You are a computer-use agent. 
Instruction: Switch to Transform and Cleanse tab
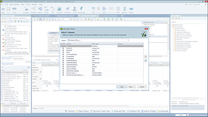109,16
